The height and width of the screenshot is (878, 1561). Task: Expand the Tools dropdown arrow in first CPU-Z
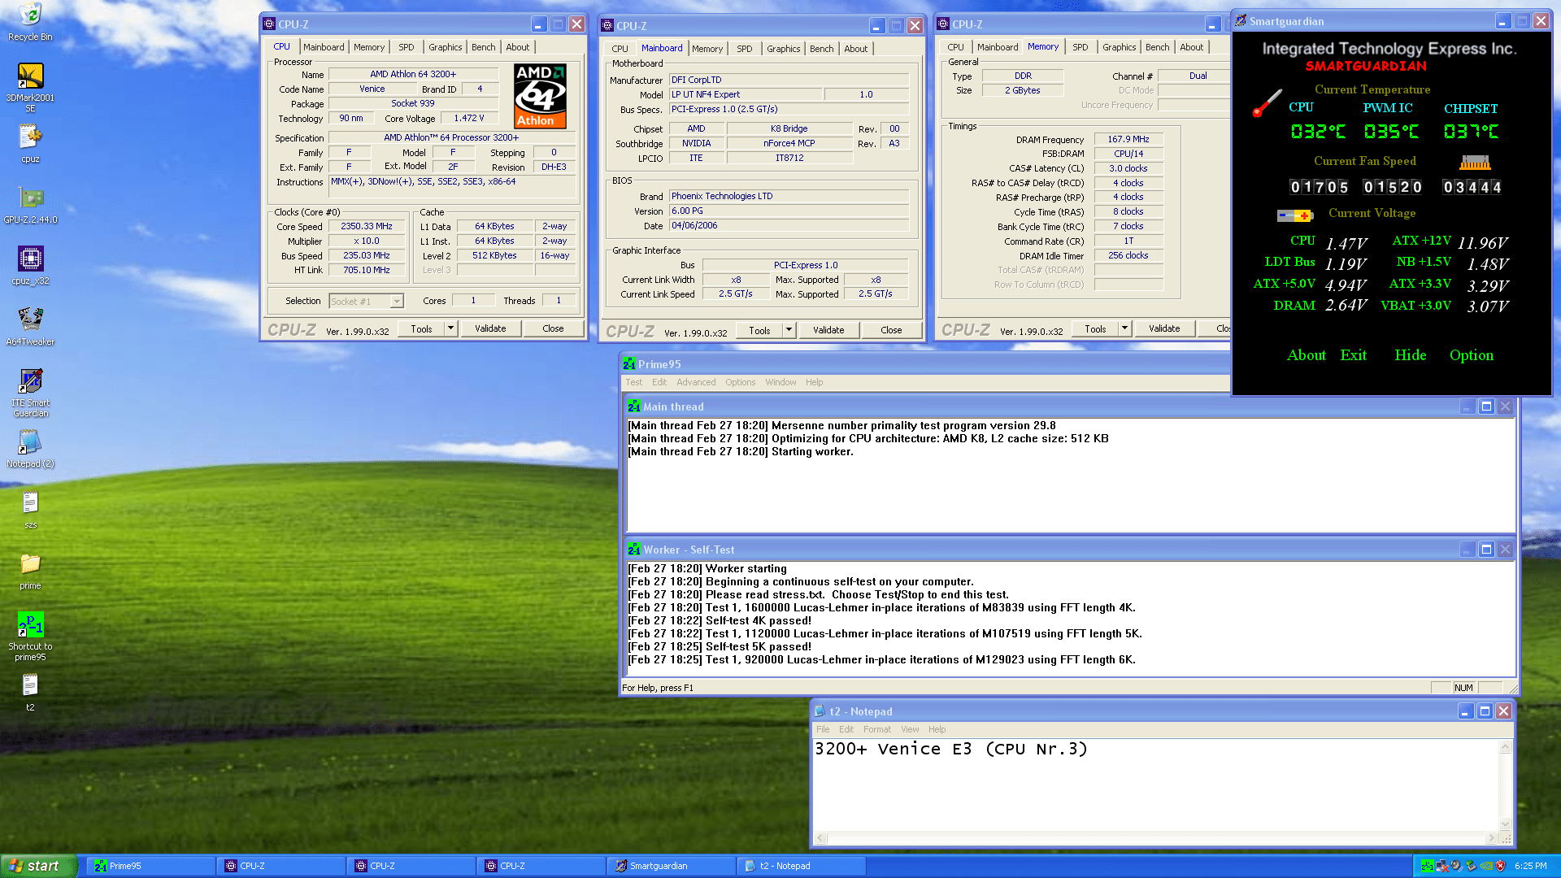click(x=450, y=328)
